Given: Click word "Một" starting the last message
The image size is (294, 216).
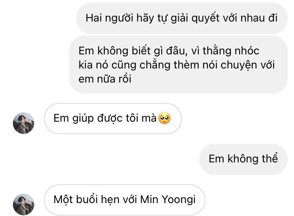Looking at the screenshot, I should tap(64, 200).
